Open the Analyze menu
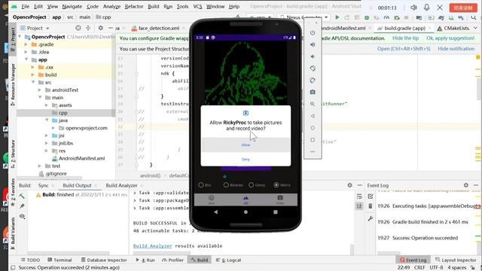Viewport: 482px width, 271px height. pos(111,6)
